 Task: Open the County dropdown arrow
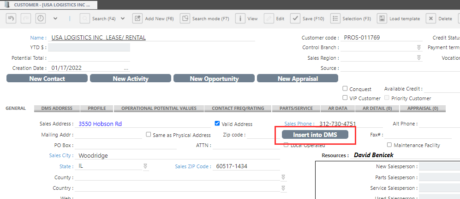point(283,177)
